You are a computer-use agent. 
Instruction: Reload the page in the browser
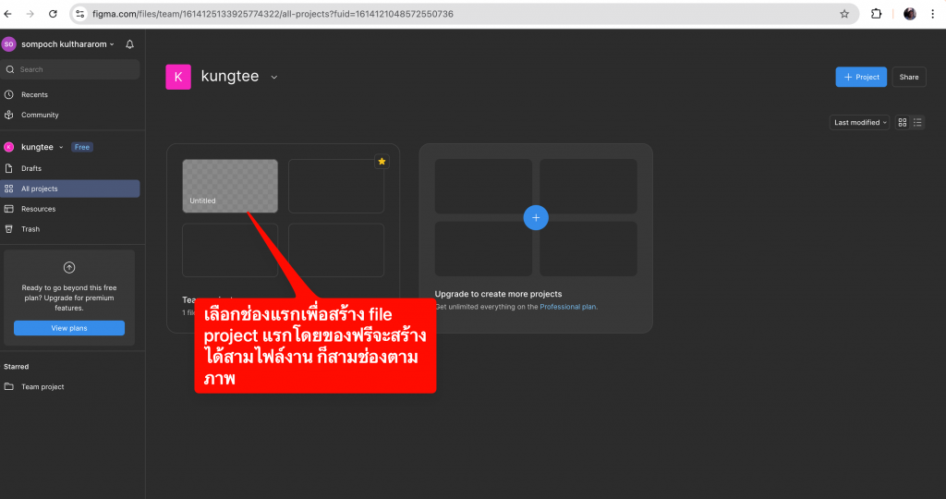click(53, 14)
